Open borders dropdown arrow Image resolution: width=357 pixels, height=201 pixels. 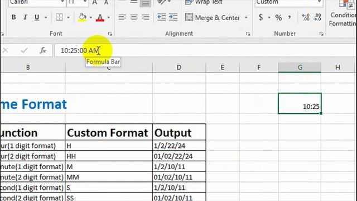click(68, 17)
